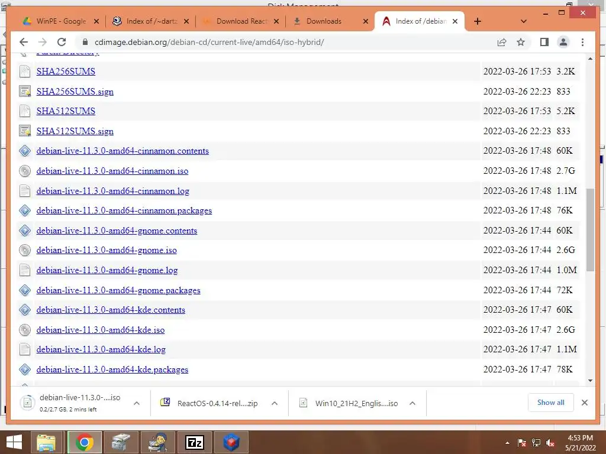Click the forward navigation arrow
Viewport: 606px width, 454px height.
pyautogui.click(x=43, y=42)
